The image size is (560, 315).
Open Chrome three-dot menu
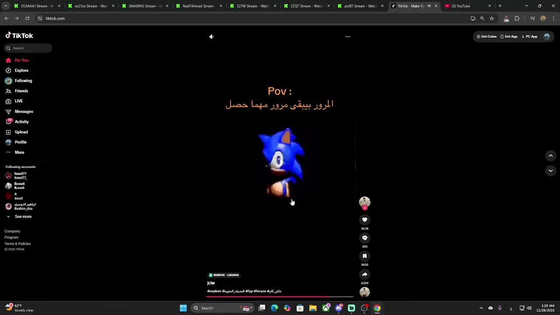tap(553, 18)
